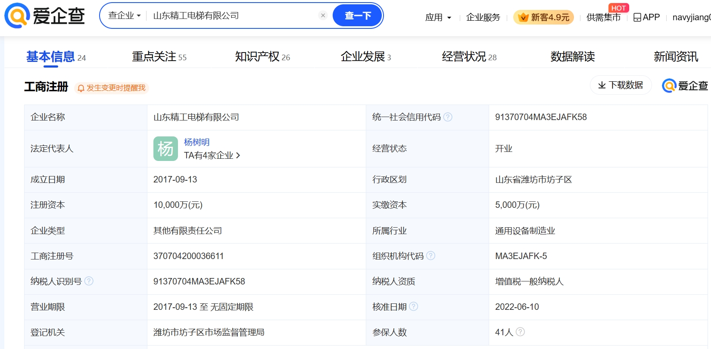The image size is (711, 349).
Task: Click the help icon next to 纳税人识别号
Action: (x=89, y=281)
